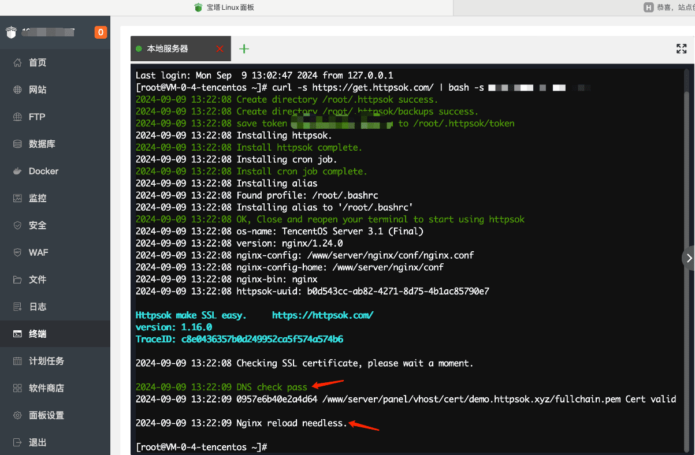The image size is (695, 455).
Task: Click the log icon beside 日志
Action: click(x=17, y=307)
